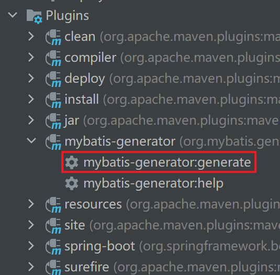Click the install plugin Maven icon

[53, 100]
